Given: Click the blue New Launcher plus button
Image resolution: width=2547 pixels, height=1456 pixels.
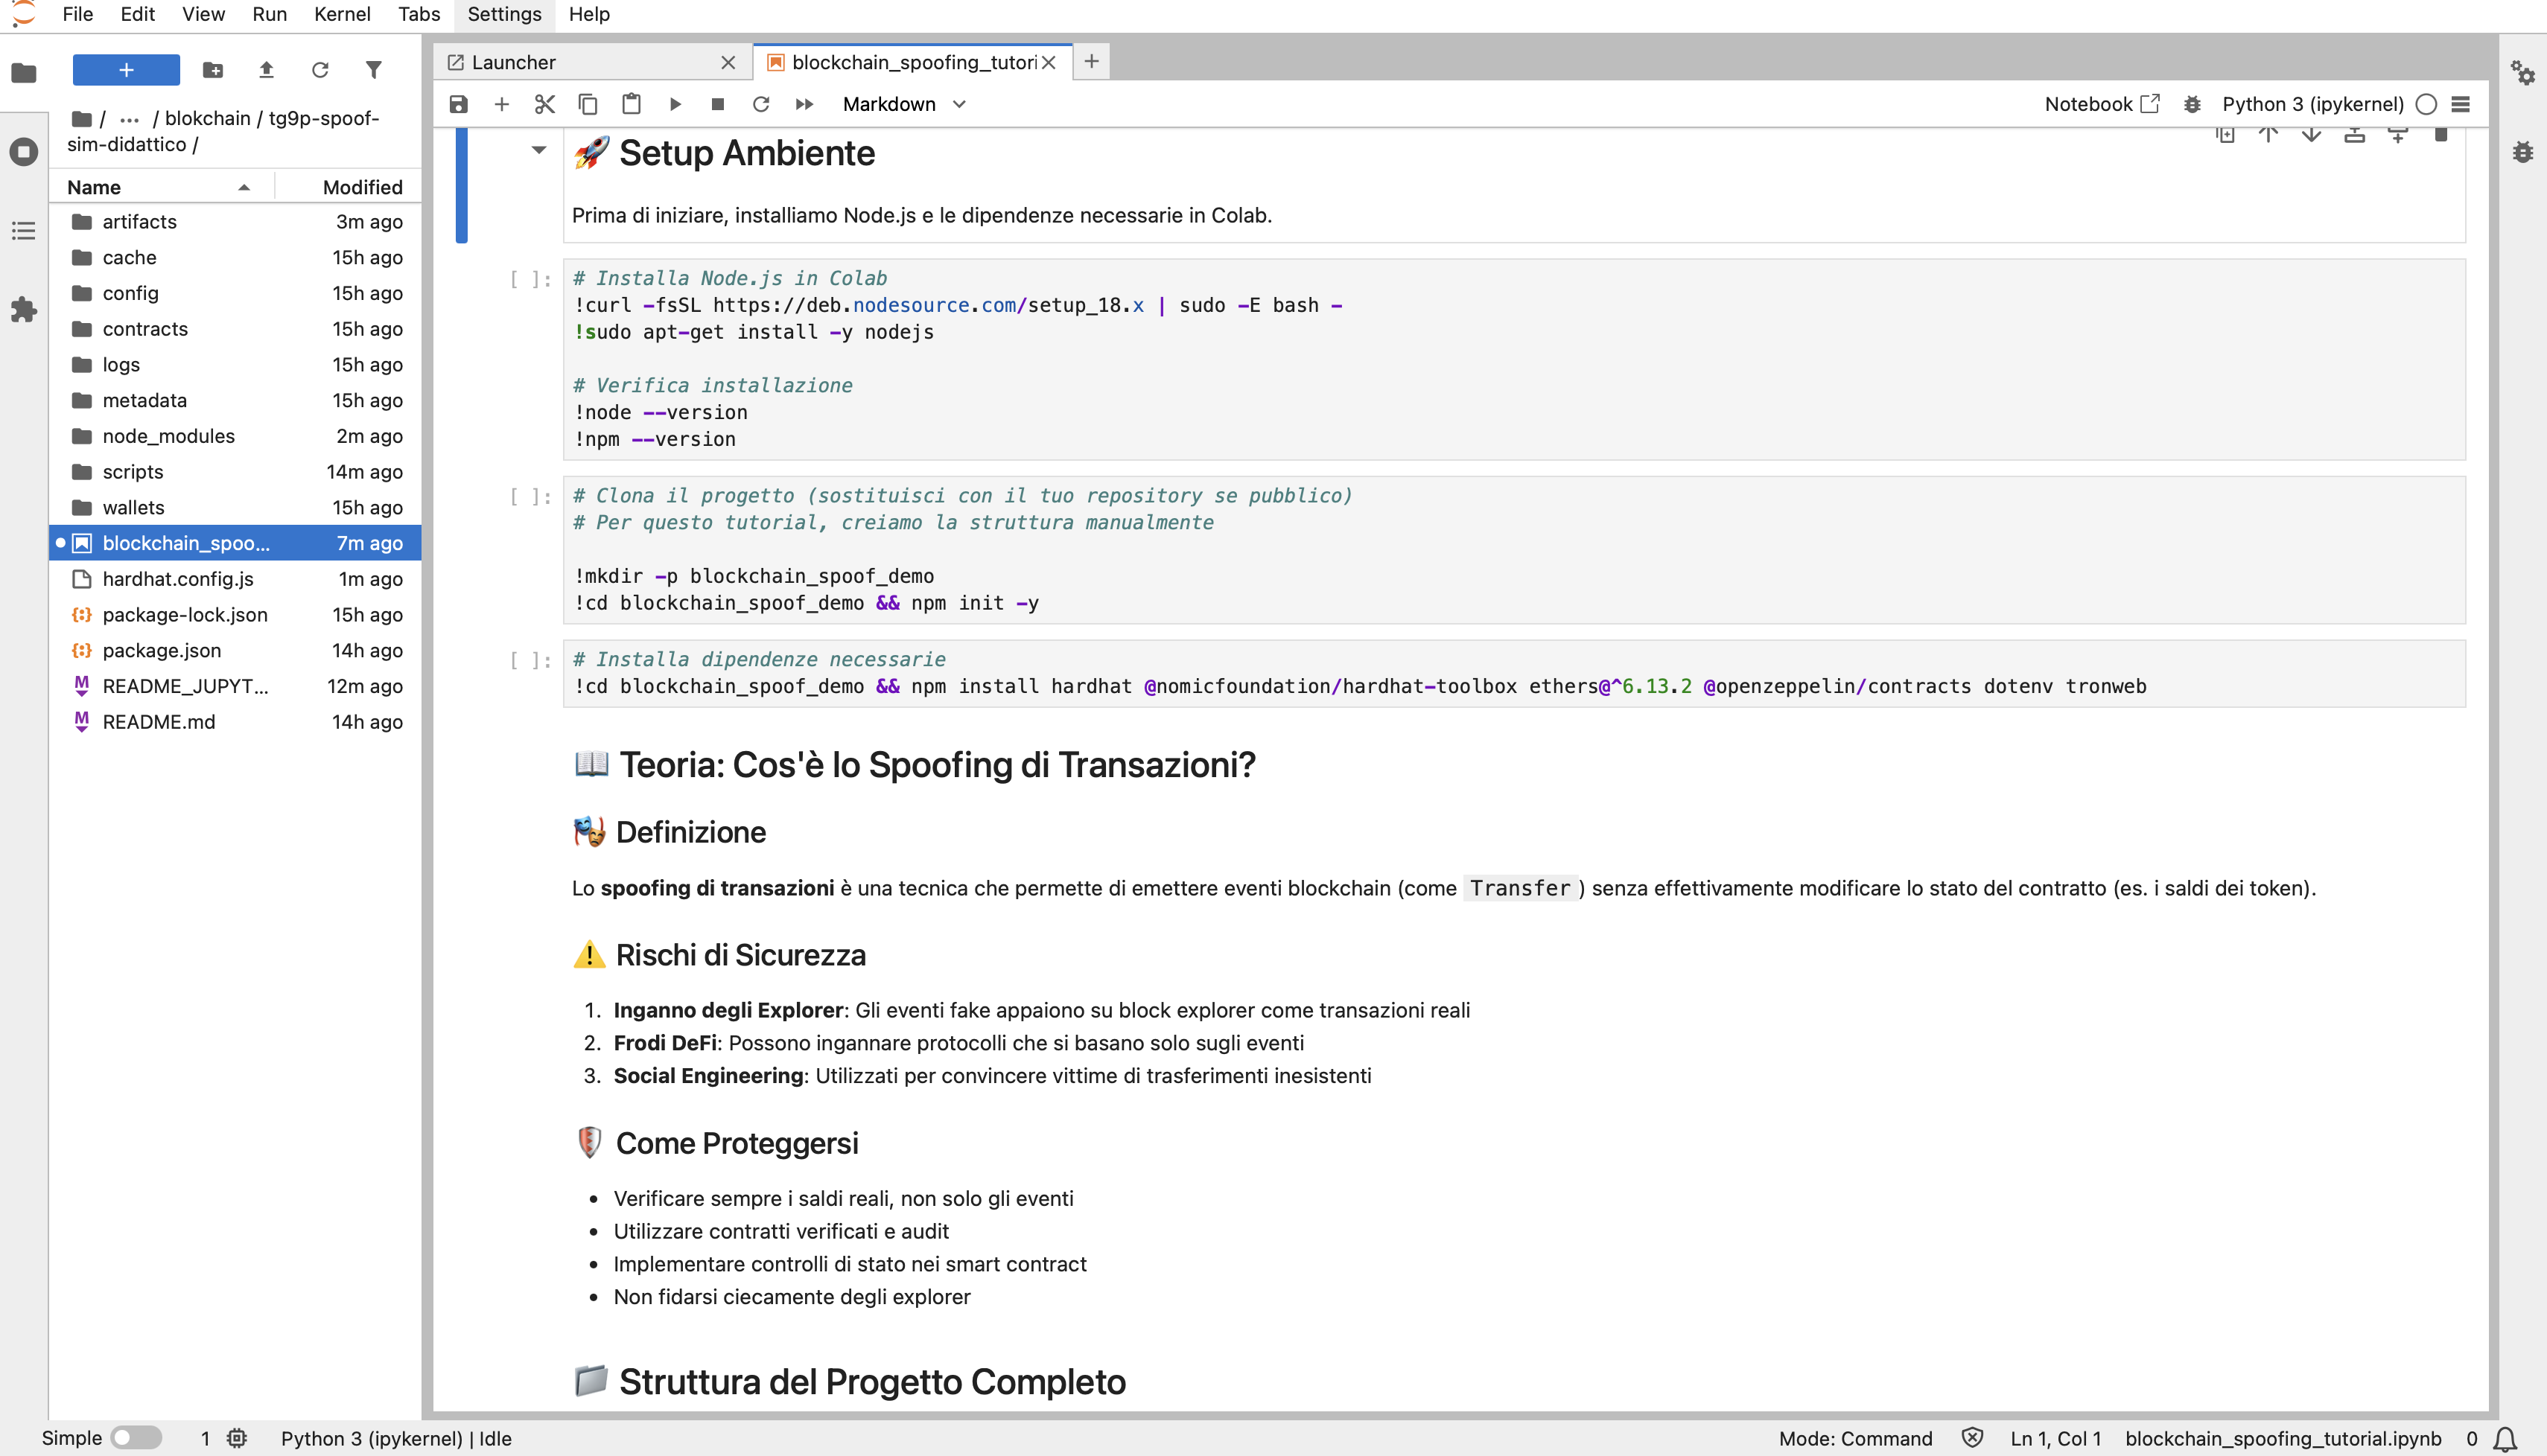Looking at the screenshot, I should pos(126,70).
